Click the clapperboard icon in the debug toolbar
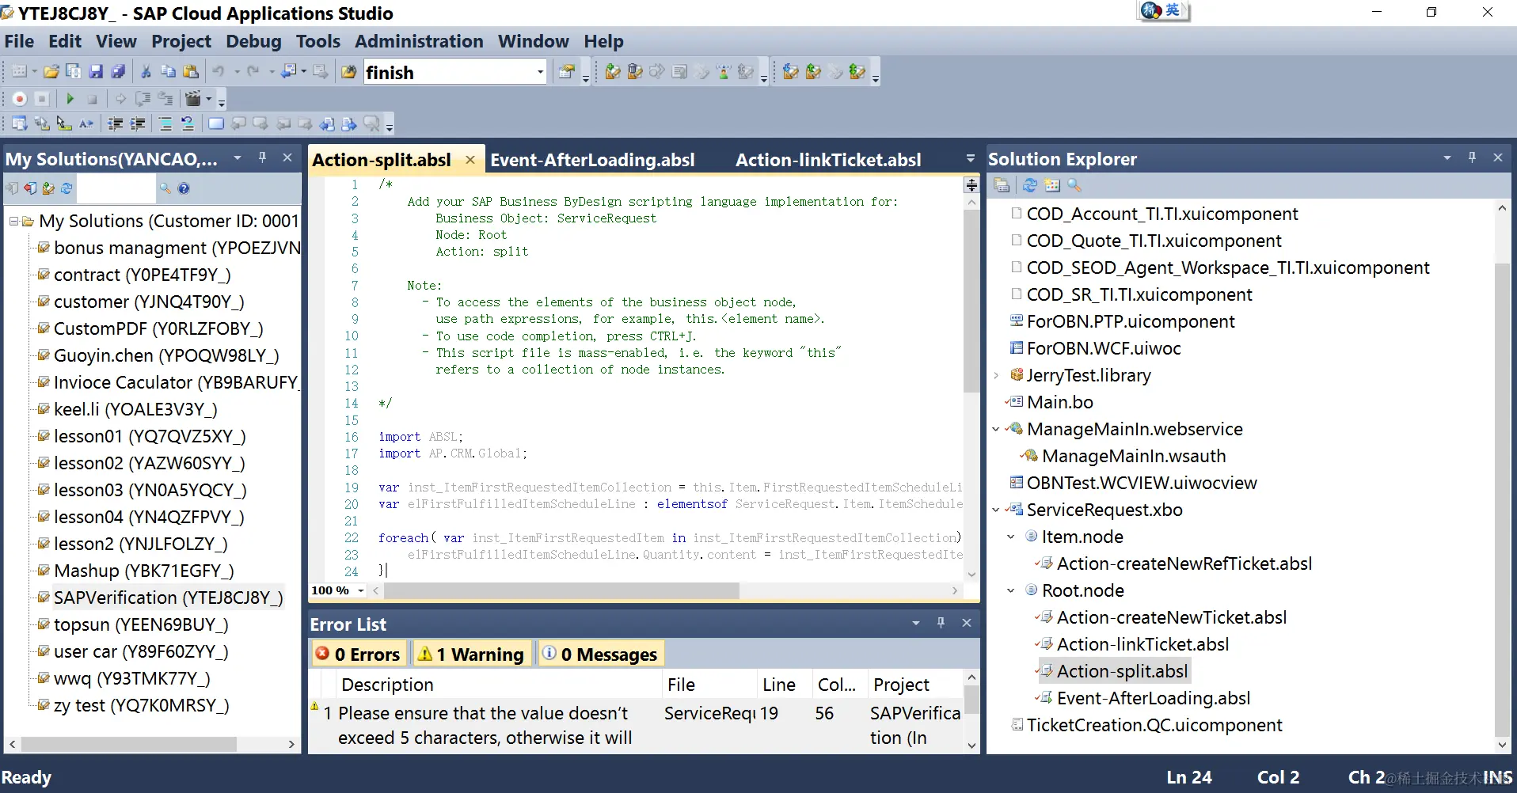Viewport: 1517px width, 793px height. (193, 99)
